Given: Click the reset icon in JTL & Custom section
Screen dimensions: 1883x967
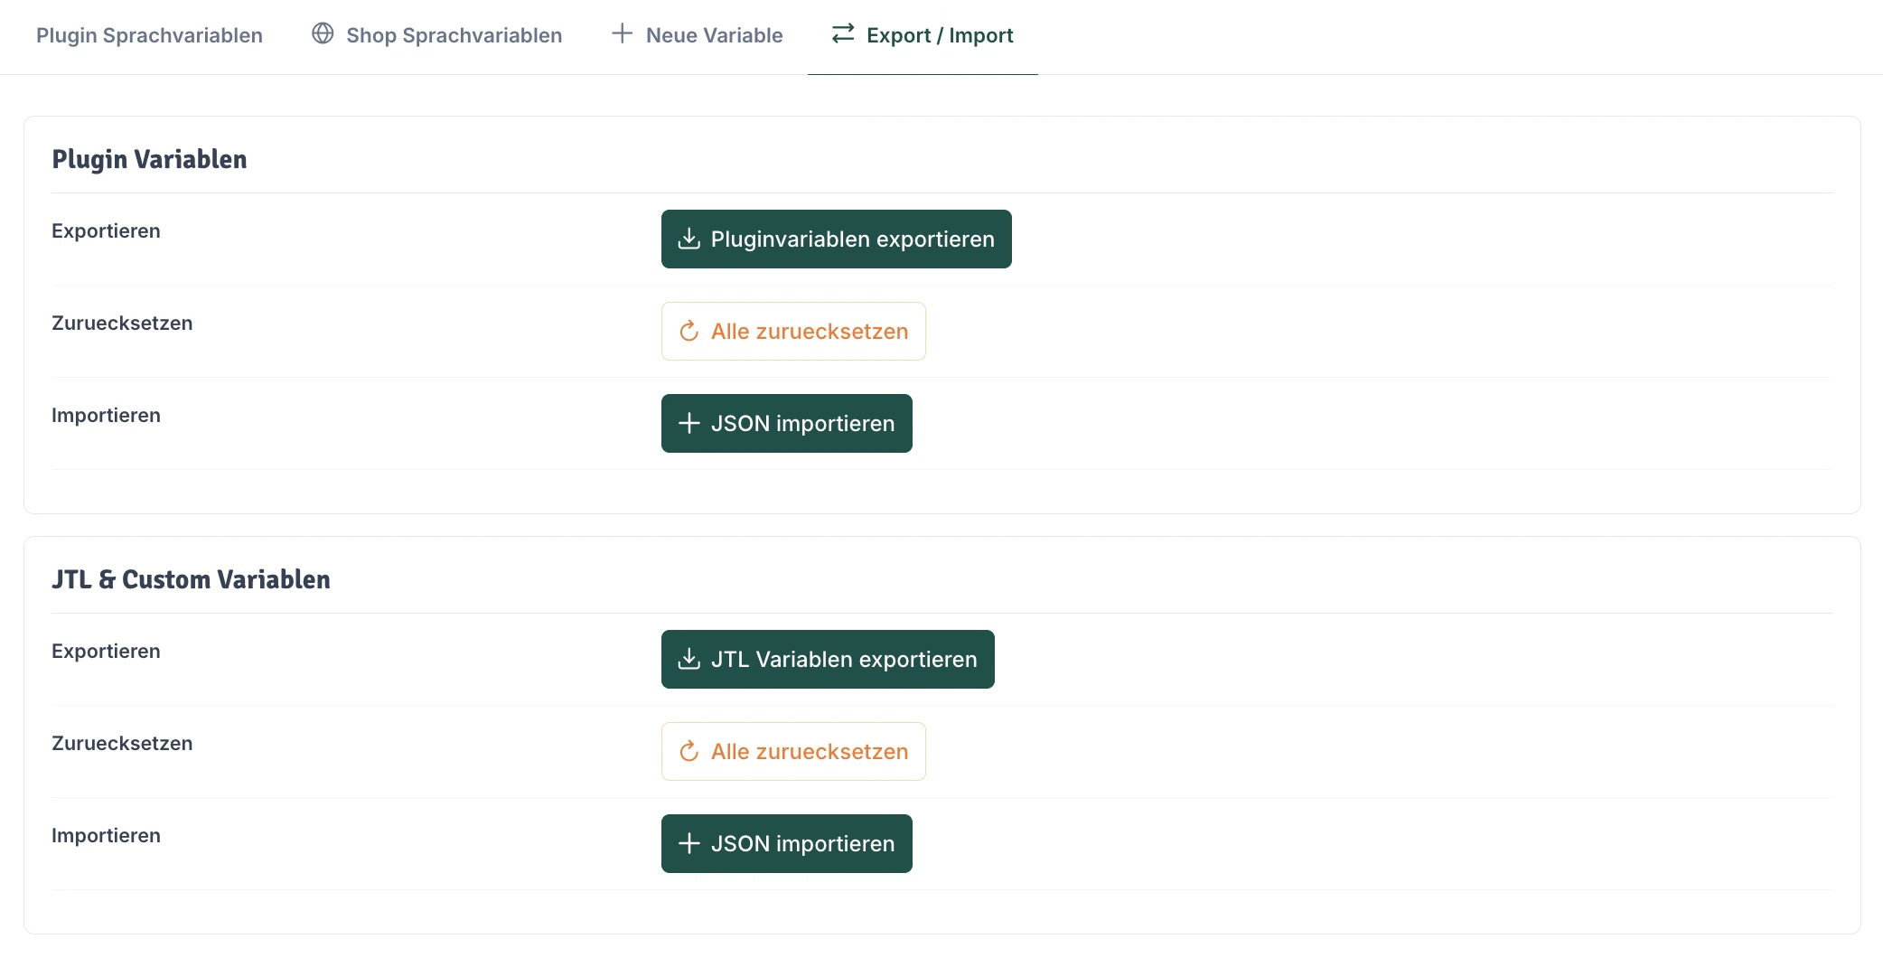Looking at the screenshot, I should 689,751.
